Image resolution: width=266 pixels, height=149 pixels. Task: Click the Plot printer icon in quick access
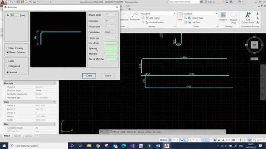pyautogui.click(x=34, y=2)
